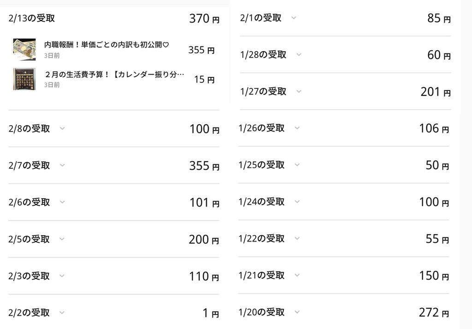
Task: Expand the 1/20 receipt chevron
Action: coord(297,312)
